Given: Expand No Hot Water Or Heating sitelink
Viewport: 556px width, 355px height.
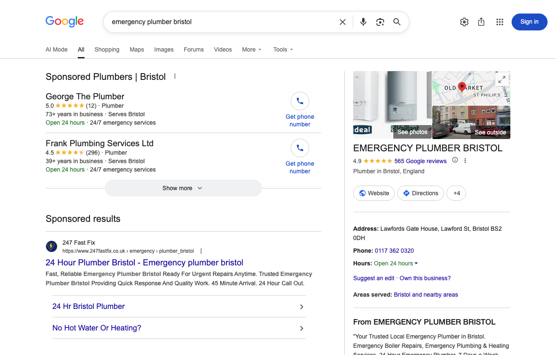Looking at the screenshot, I should tap(179, 328).
